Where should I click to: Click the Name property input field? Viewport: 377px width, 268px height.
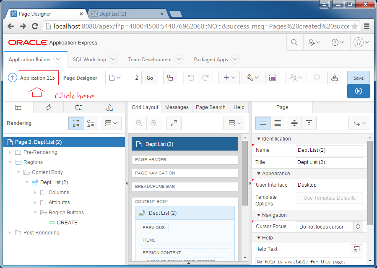329,150
